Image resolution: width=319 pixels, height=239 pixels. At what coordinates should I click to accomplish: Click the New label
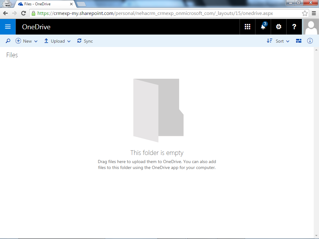click(27, 41)
